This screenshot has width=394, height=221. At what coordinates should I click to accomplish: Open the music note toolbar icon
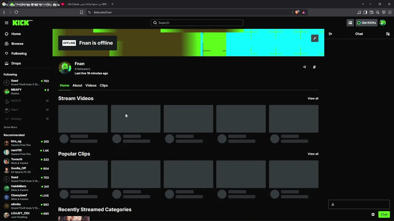pyautogui.click(x=359, y=12)
